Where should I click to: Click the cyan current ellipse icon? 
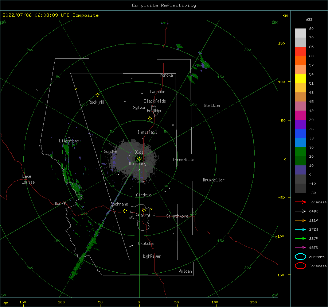tap(300, 257)
